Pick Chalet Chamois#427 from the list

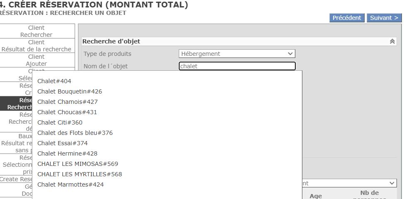[x=68, y=102]
